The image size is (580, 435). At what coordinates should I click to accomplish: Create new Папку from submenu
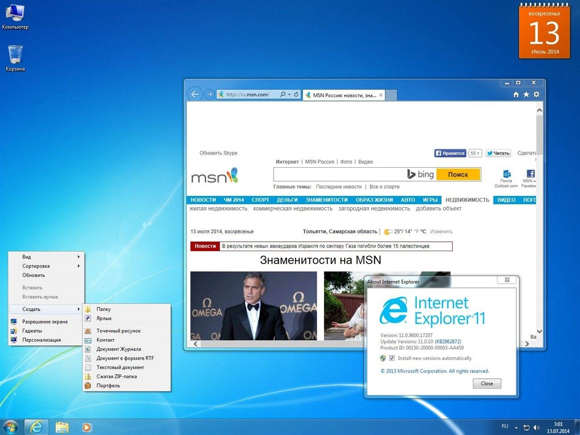pos(127,309)
